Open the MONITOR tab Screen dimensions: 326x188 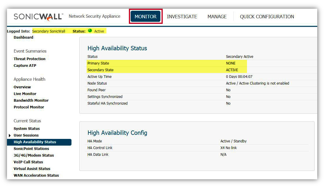146,16
